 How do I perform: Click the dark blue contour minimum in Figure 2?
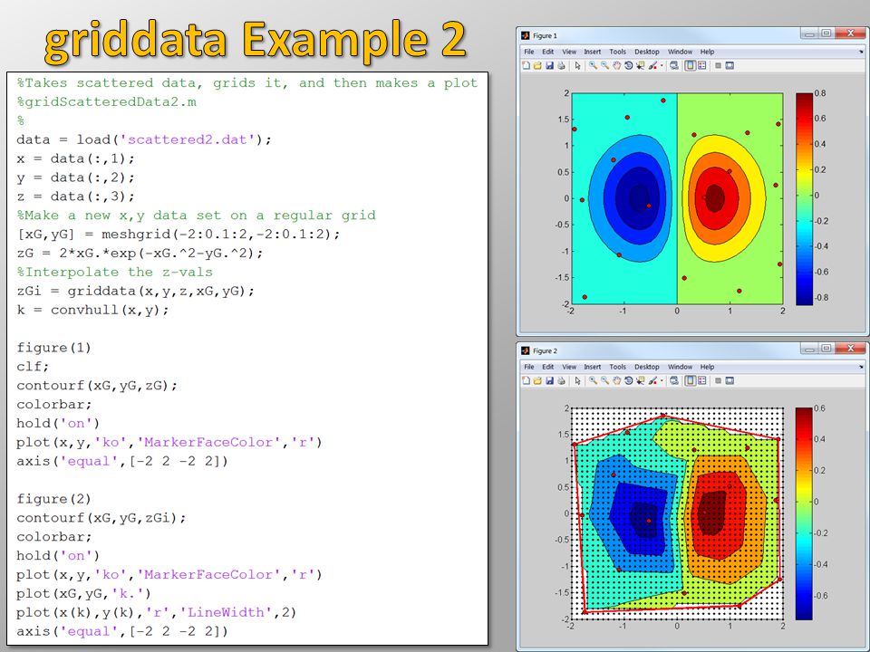(644, 520)
